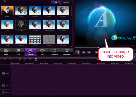
Task: Select the Video track header
Action: pos(6,73)
